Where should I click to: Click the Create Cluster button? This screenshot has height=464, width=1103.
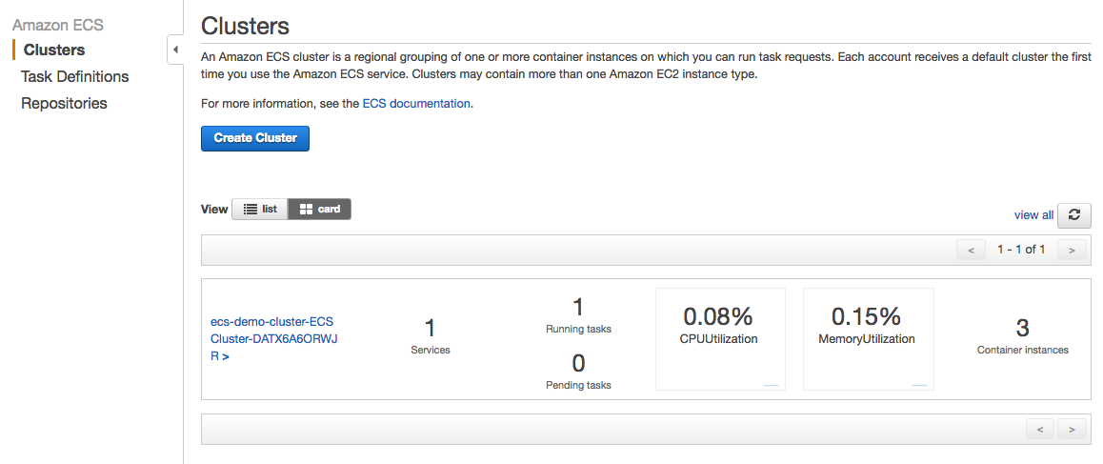(x=255, y=138)
